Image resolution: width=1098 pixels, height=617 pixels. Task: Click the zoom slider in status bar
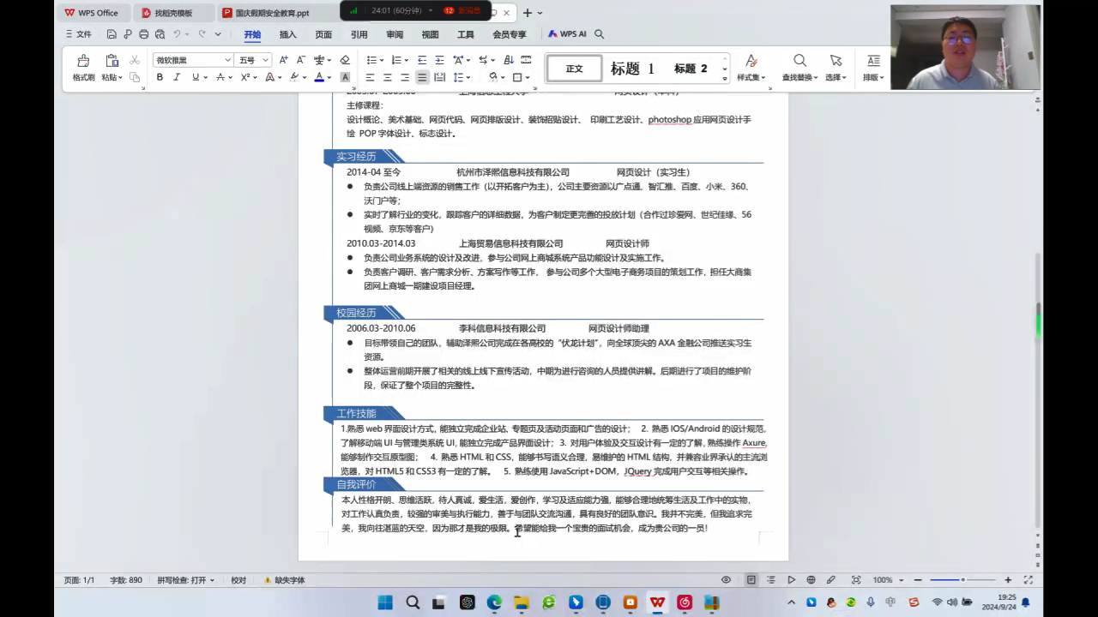click(962, 580)
